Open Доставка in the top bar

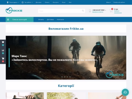[x=38, y=2]
